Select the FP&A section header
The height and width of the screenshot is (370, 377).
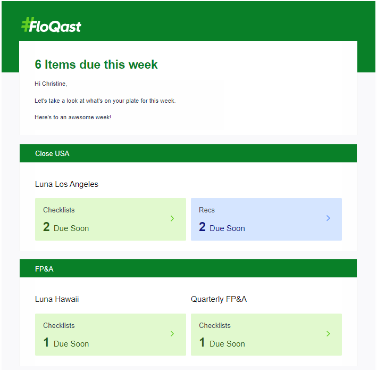tap(188, 268)
